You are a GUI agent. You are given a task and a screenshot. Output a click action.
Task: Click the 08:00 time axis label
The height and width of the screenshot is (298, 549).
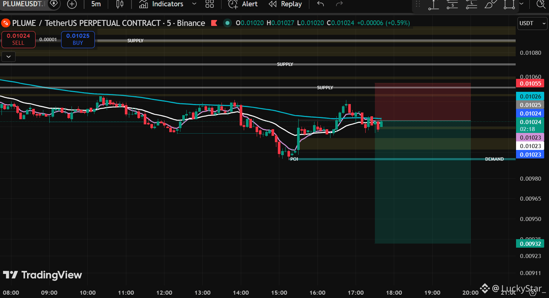tap(11, 292)
